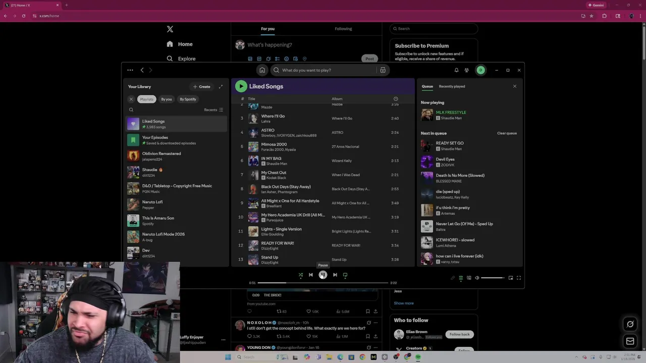
Task: Open Spotify from the Windows taskbar
Action: (418, 357)
